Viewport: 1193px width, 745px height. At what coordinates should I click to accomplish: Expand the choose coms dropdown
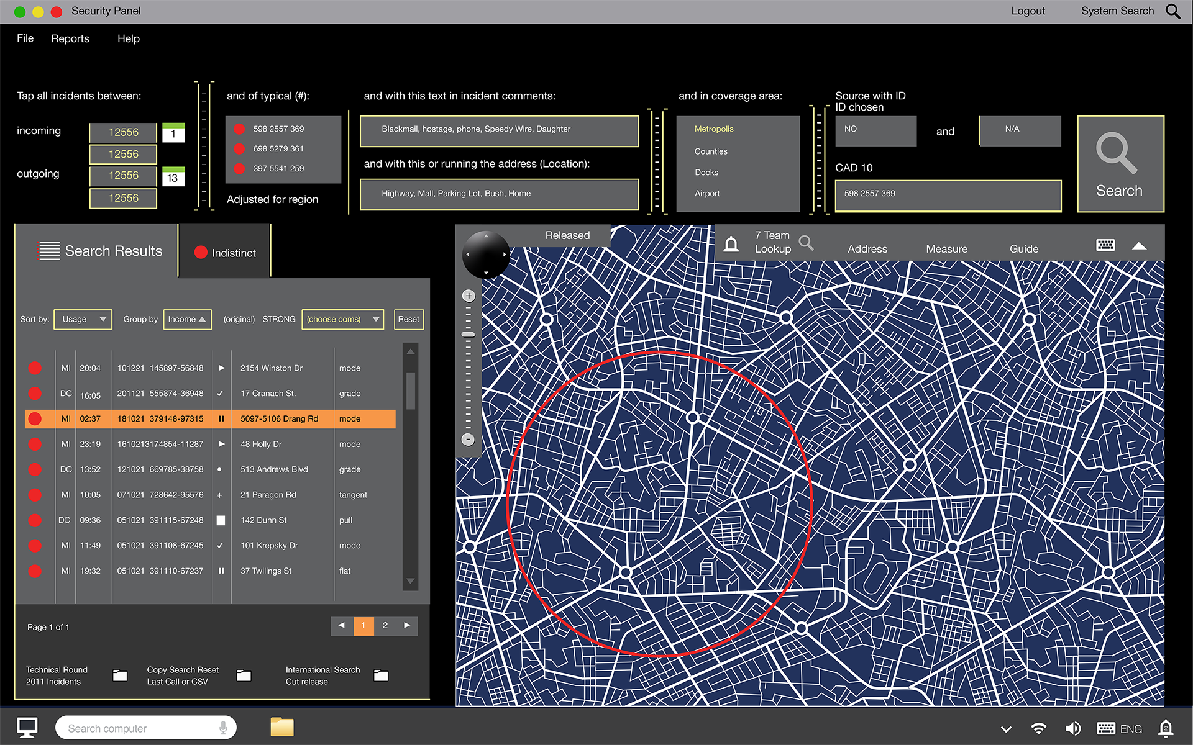point(342,319)
